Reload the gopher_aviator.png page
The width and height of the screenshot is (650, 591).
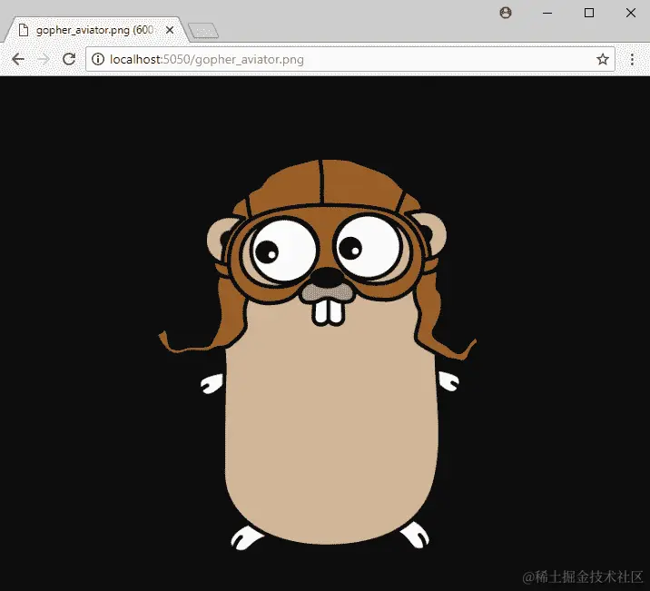click(69, 59)
